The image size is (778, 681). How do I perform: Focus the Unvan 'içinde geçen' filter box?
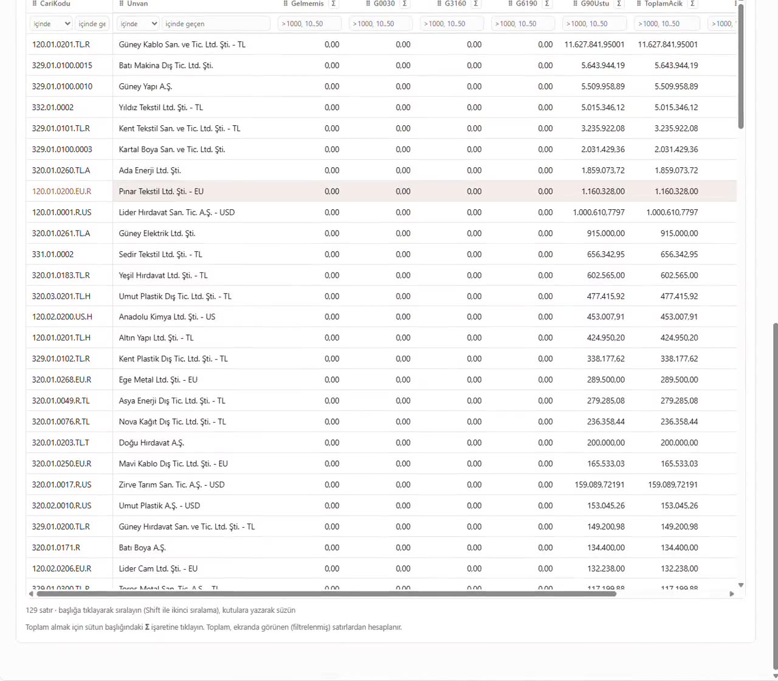216,24
